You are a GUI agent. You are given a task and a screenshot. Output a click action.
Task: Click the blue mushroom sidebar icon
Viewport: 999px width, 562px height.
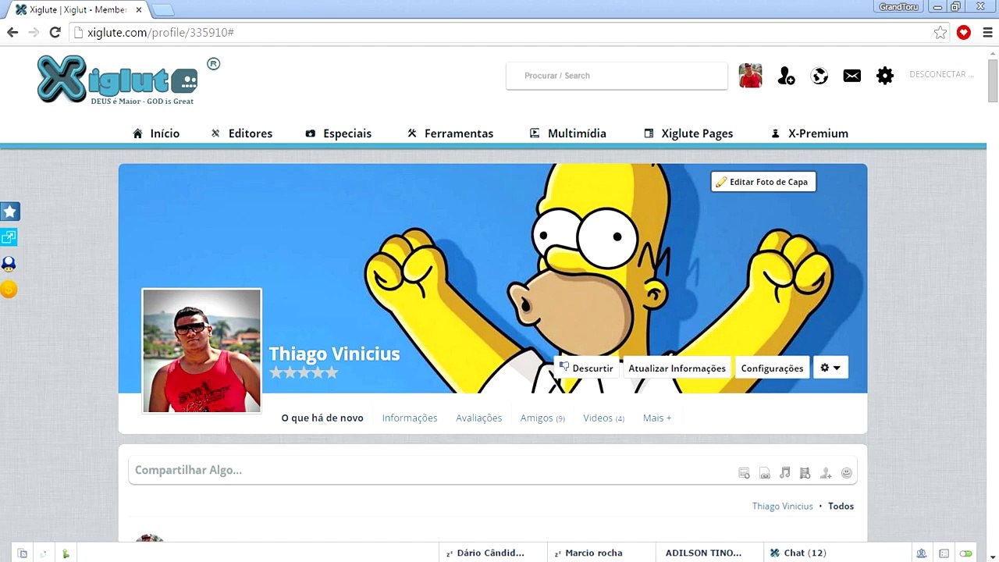(x=9, y=264)
